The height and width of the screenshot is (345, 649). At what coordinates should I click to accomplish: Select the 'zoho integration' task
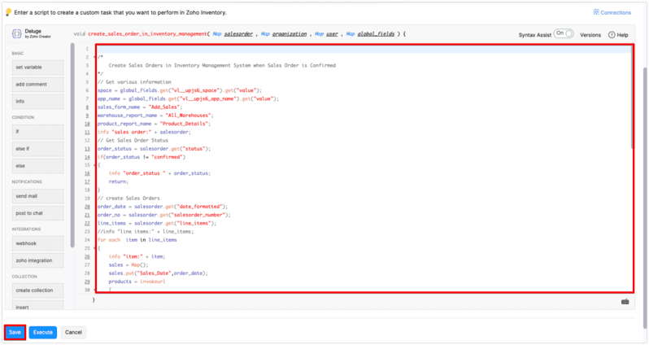click(x=37, y=261)
